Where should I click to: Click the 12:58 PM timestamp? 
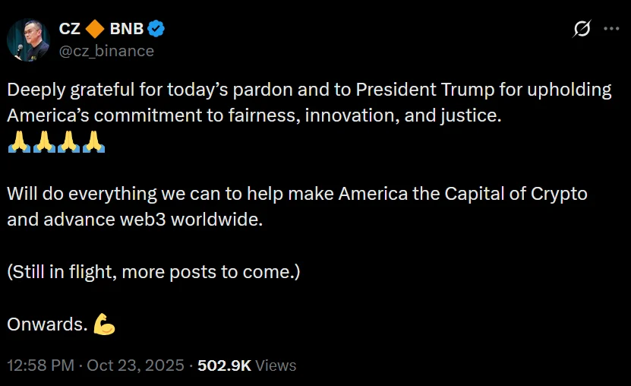pos(39,365)
